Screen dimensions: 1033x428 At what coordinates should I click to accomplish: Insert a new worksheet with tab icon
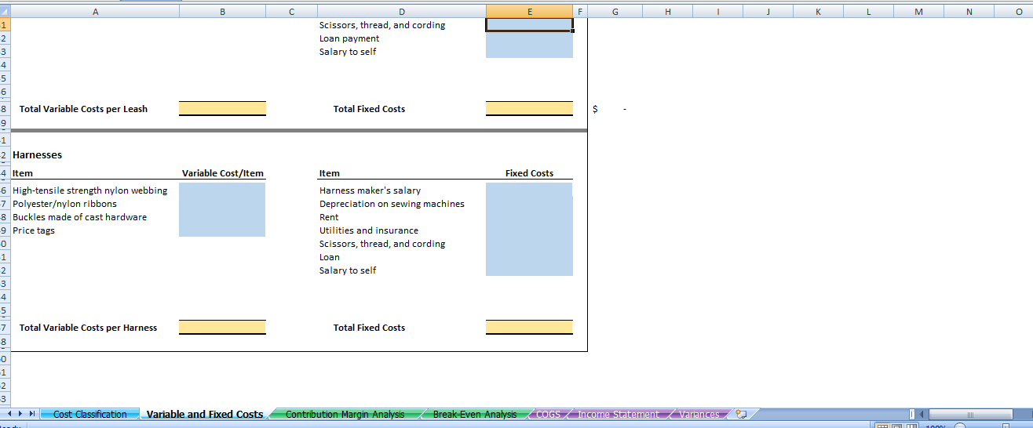tap(741, 414)
